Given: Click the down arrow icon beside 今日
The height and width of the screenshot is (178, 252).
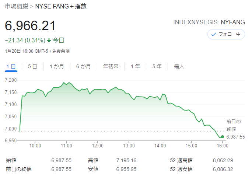Looking at the screenshot, I should pyautogui.click(x=49, y=40).
